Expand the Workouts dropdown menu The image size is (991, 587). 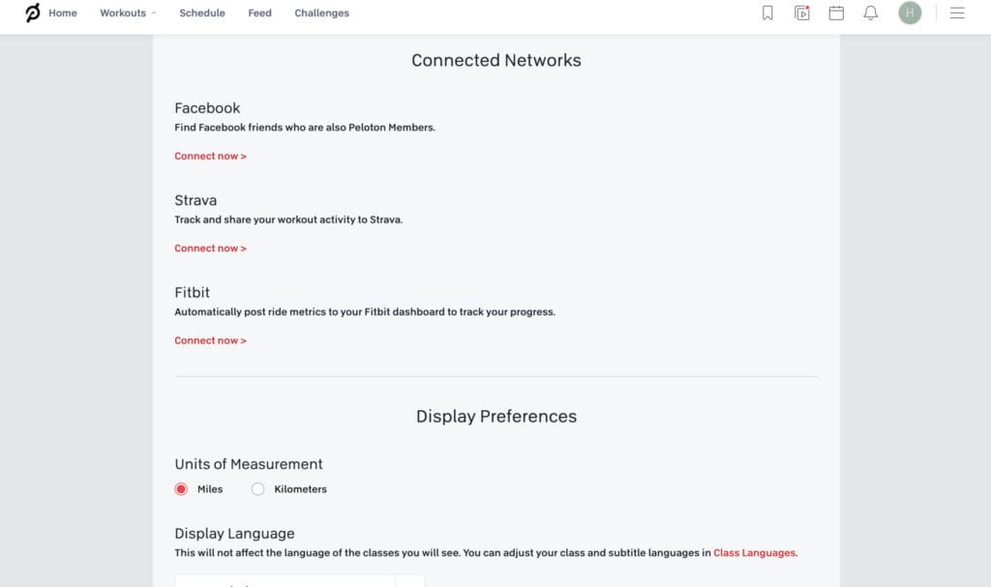pyautogui.click(x=129, y=13)
